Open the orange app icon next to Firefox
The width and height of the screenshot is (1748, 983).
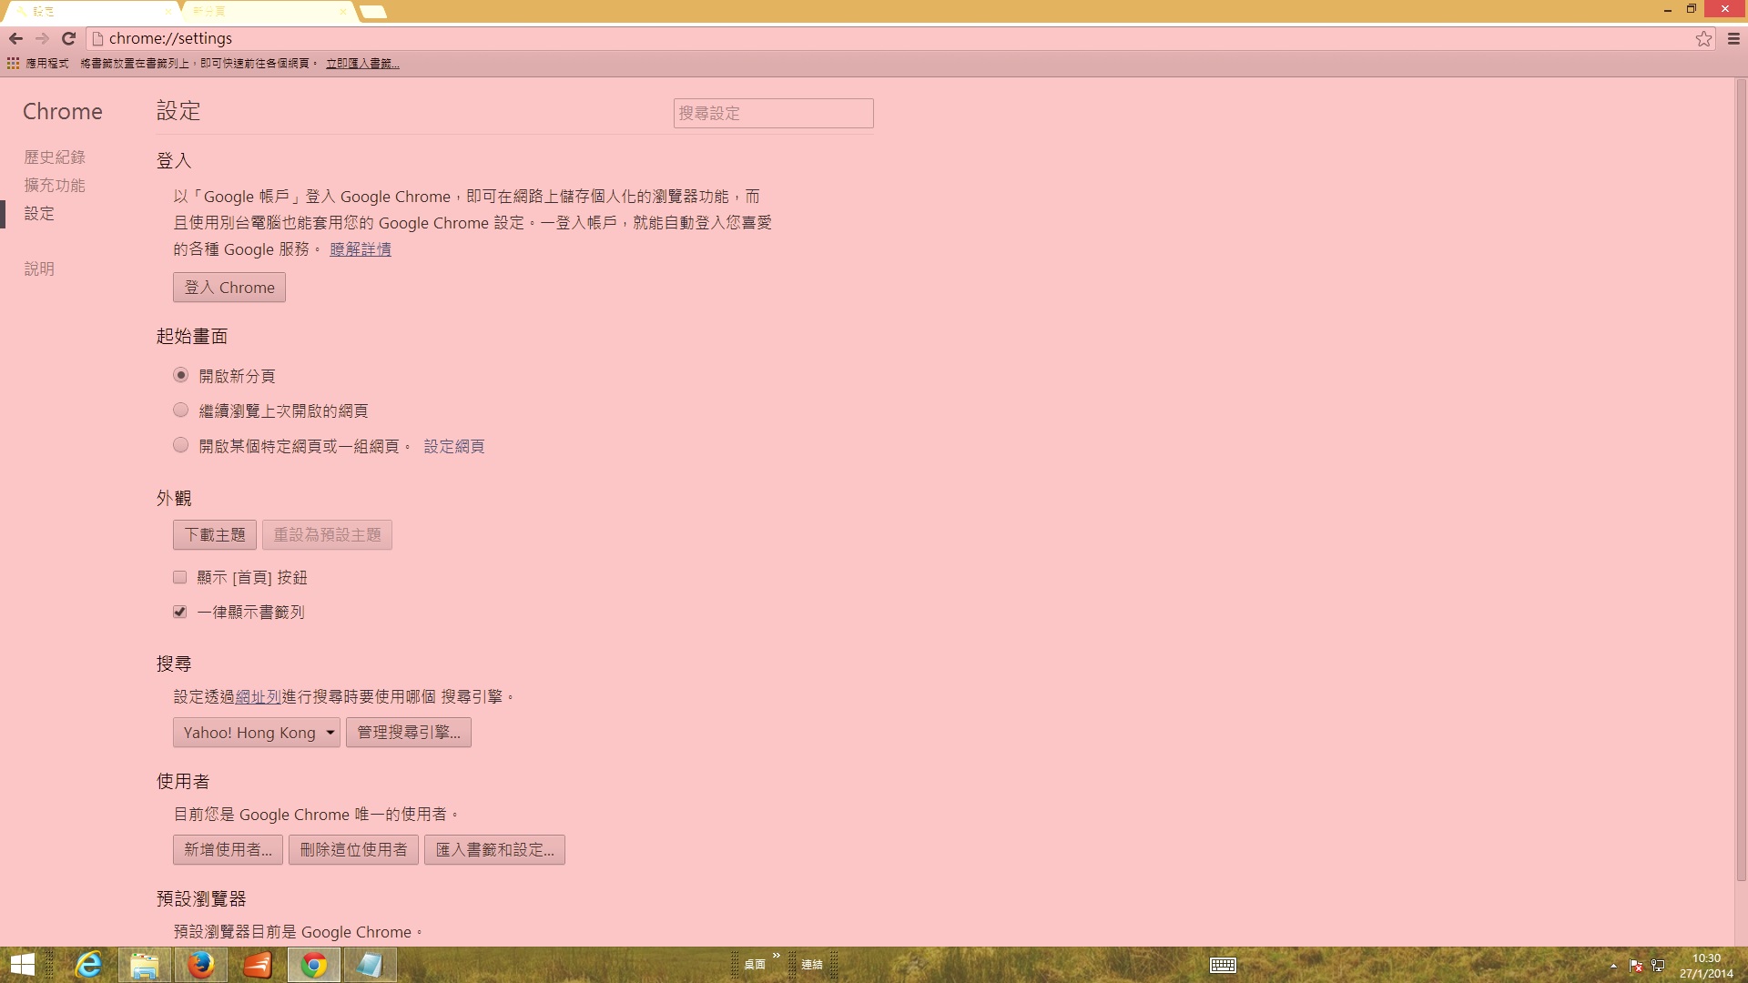(x=257, y=965)
